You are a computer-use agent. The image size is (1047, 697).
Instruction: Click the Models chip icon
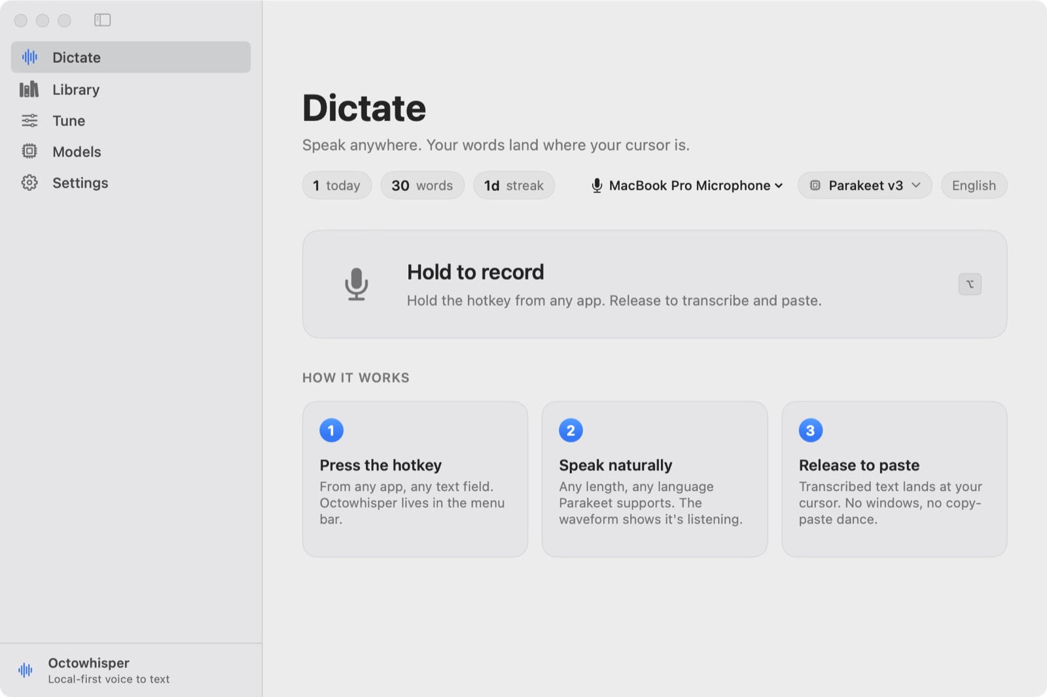(29, 152)
